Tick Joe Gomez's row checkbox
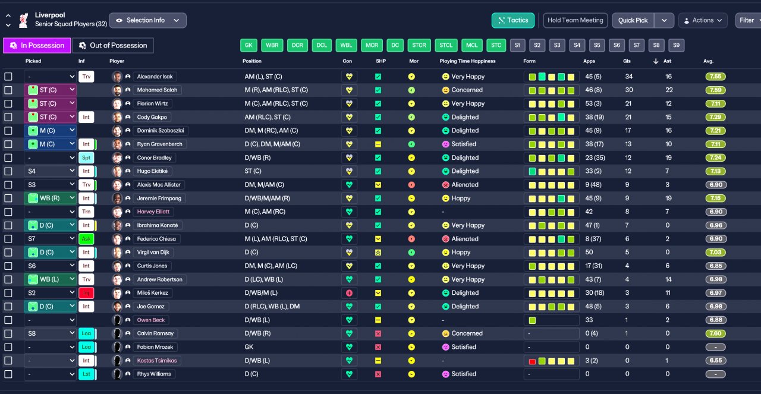This screenshot has width=761, height=394. (x=8, y=307)
